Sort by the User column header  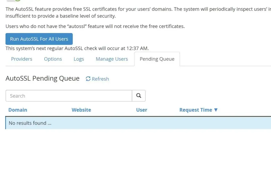pyautogui.click(x=142, y=110)
